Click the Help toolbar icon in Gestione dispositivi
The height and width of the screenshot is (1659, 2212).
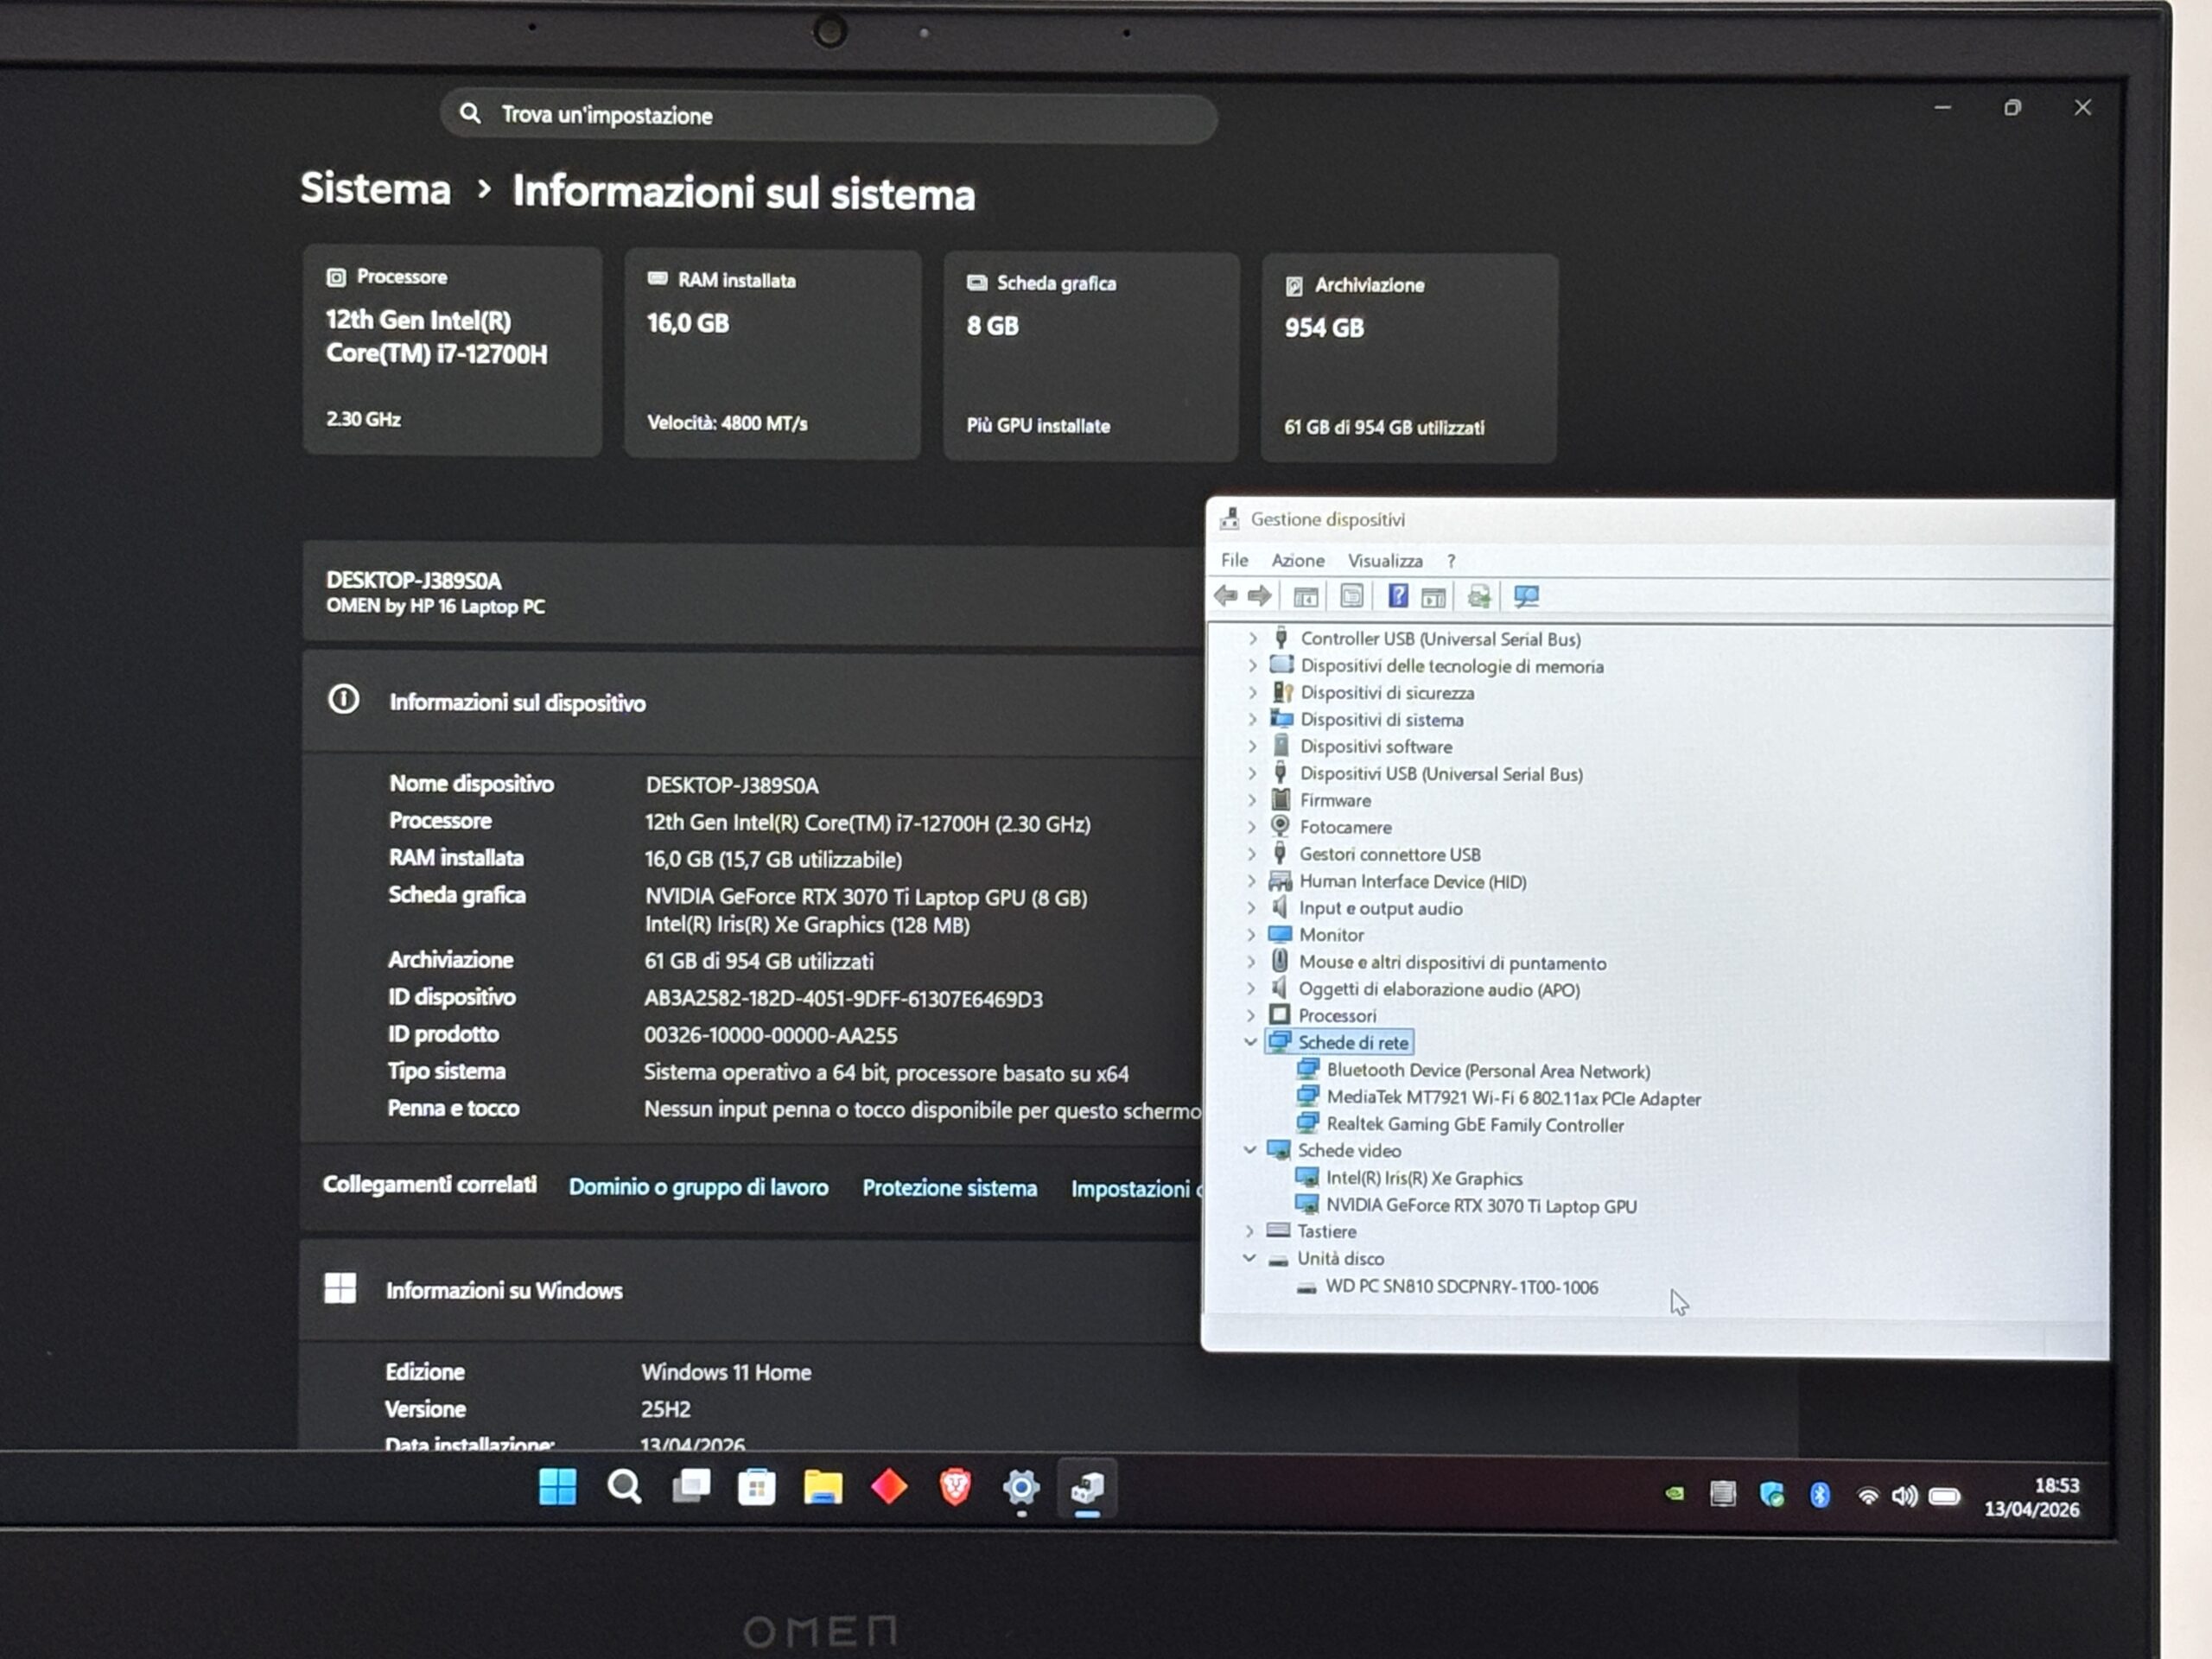[x=1398, y=597]
